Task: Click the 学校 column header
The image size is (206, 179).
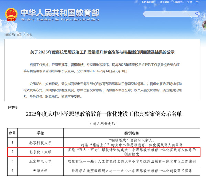Action: click(40, 133)
